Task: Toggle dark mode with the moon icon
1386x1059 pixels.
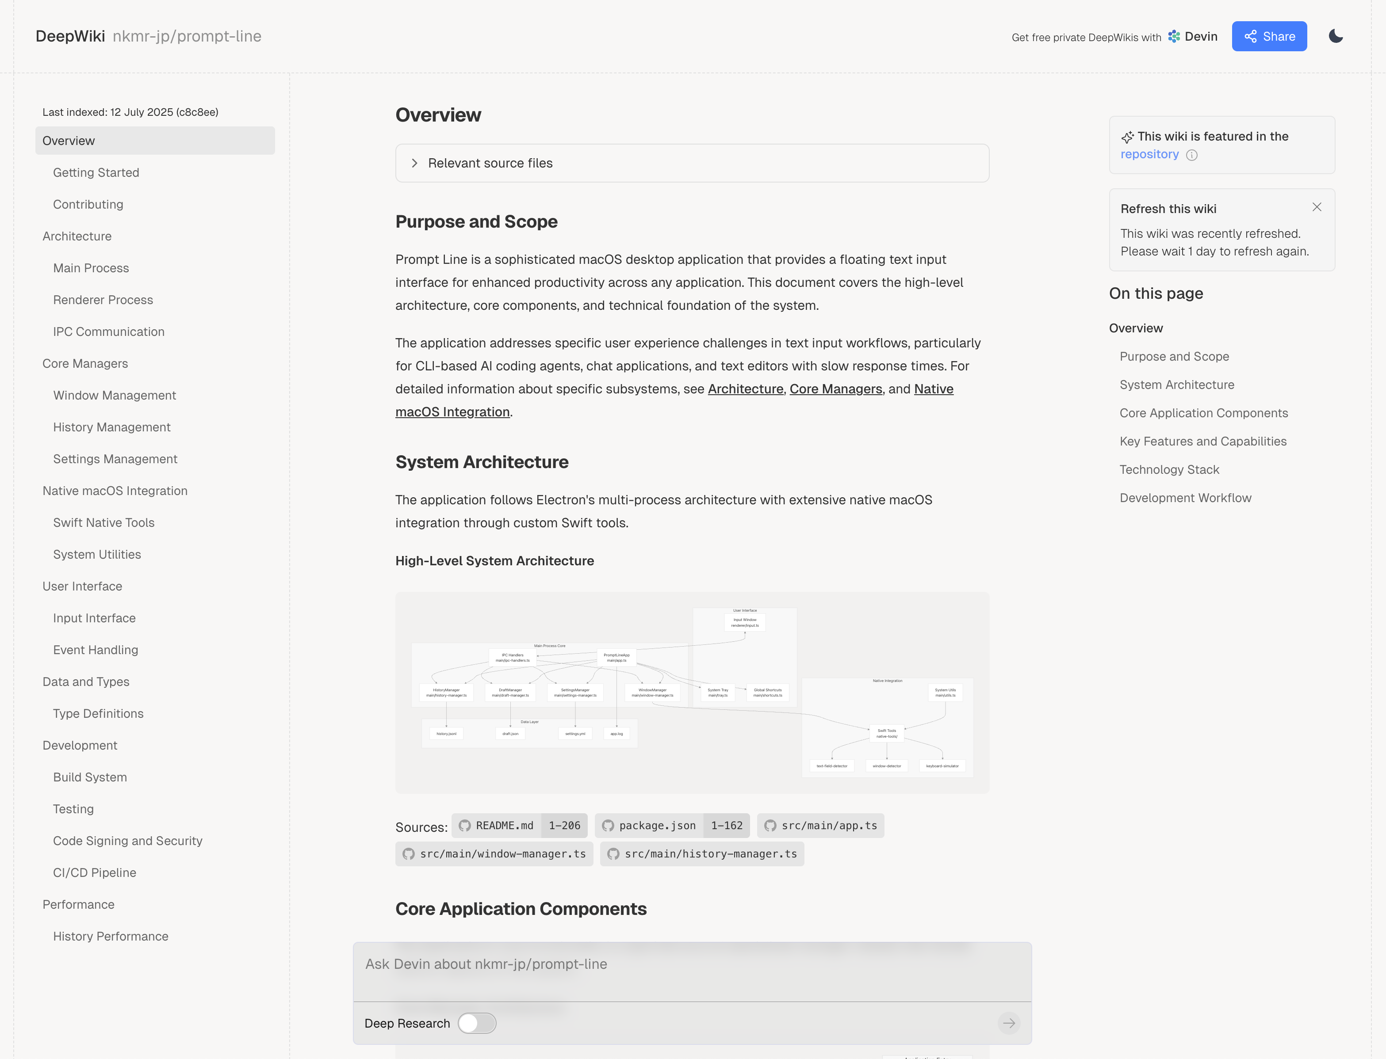Action: [1336, 36]
